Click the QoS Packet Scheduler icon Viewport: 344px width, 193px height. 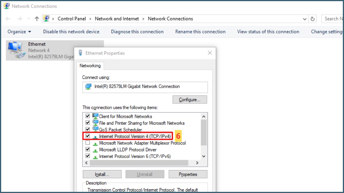tap(95, 129)
